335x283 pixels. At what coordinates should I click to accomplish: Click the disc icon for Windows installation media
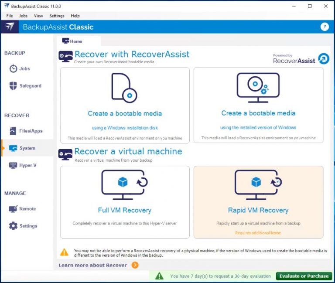124,88
